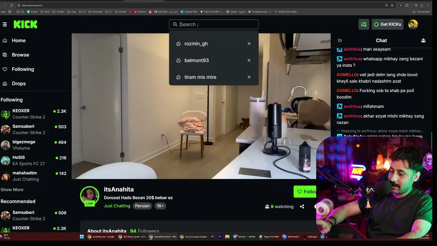This screenshot has width=437, height=246.
Task: Follow the itsAnahita channel
Action: pyautogui.click(x=306, y=192)
